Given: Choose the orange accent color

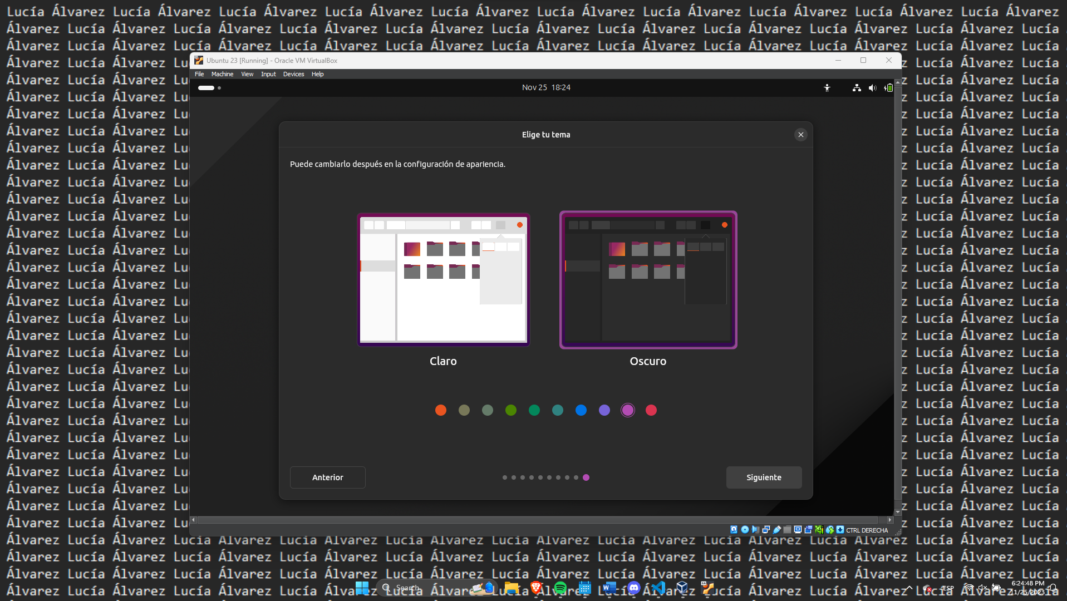Looking at the screenshot, I should click(x=441, y=410).
